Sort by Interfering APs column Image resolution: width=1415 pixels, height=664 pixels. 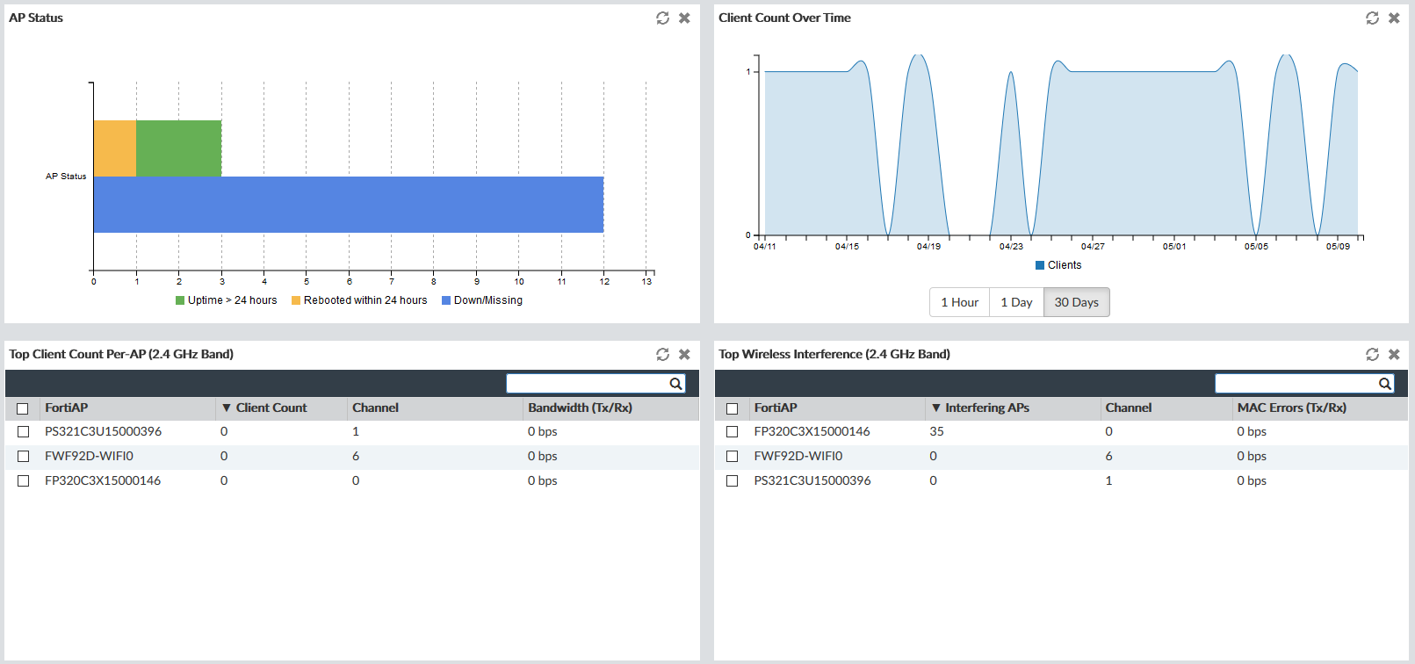(x=1013, y=408)
